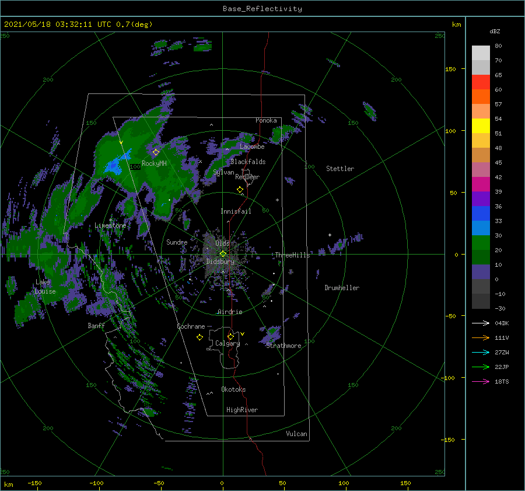The image size is (525, 491).
Task: Click the yellow diamond marker beside RockyMH
Action: 156,152
